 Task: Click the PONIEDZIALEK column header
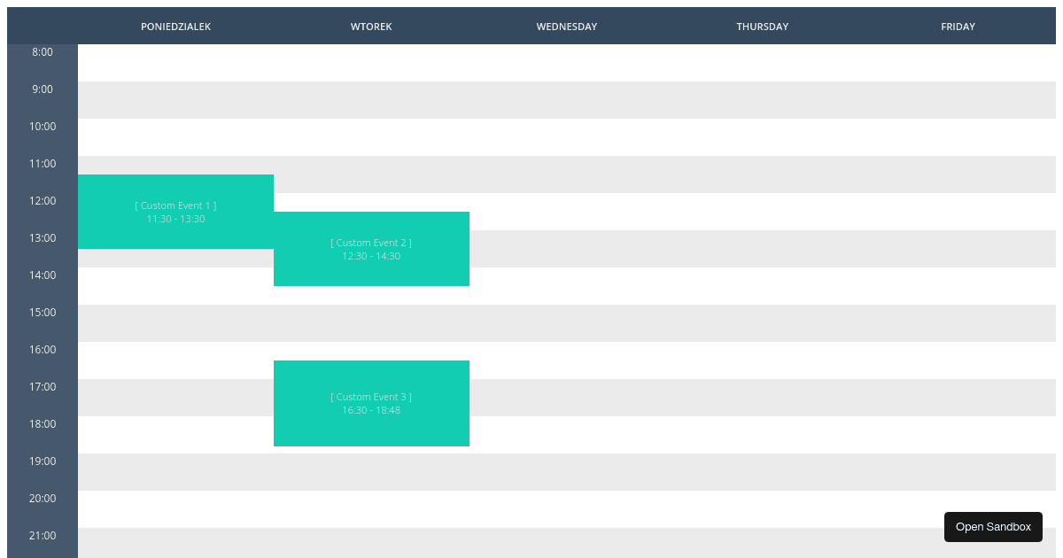[x=175, y=26]
